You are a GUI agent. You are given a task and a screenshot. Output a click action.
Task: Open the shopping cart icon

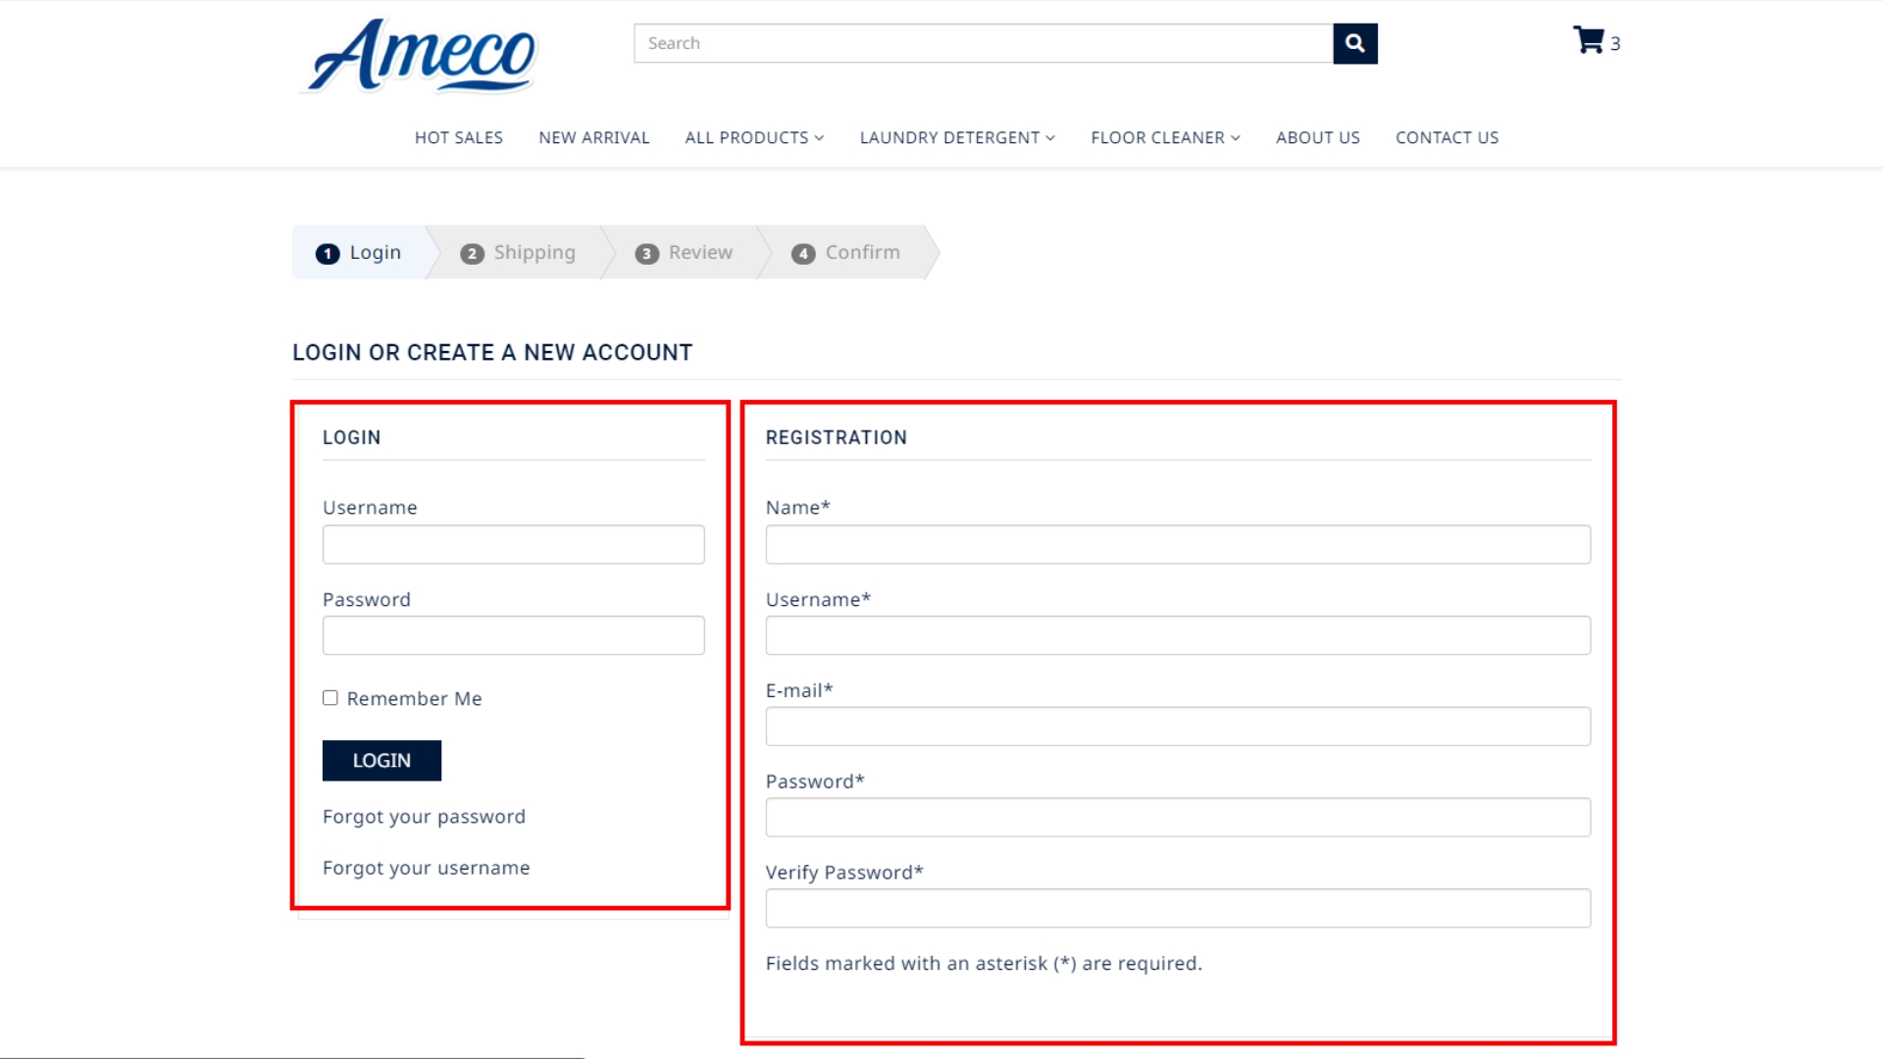tap(1588, 41)
